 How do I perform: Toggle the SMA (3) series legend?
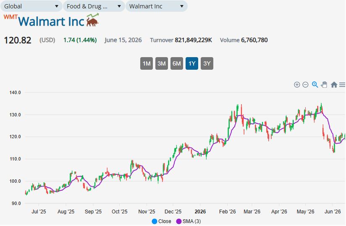(x=189, y=221)
